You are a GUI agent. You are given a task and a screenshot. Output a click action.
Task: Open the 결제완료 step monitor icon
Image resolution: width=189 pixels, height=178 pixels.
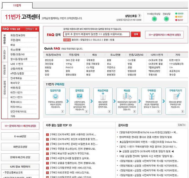[x=80, y=96]
